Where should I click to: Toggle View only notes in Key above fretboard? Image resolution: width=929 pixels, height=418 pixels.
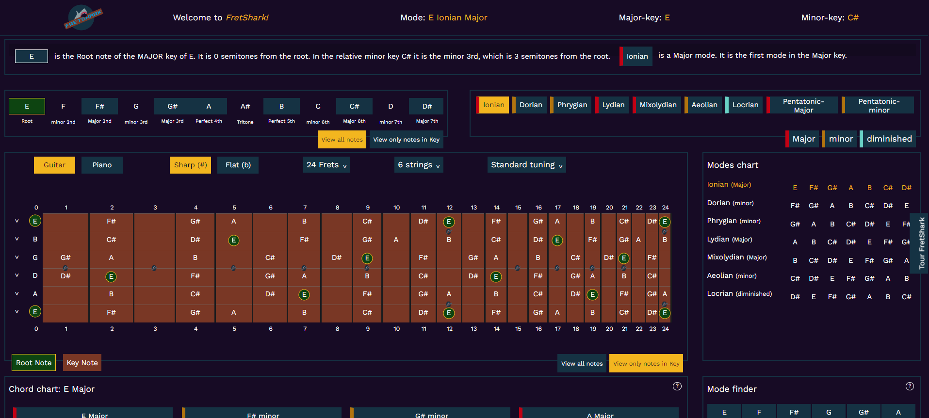click(x=407, y=140)
